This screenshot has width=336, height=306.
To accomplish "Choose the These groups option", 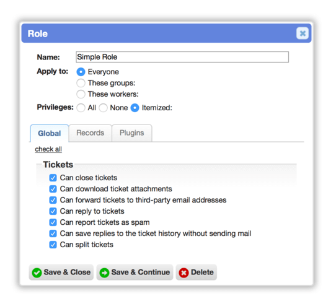I will [x=81, y=83].
